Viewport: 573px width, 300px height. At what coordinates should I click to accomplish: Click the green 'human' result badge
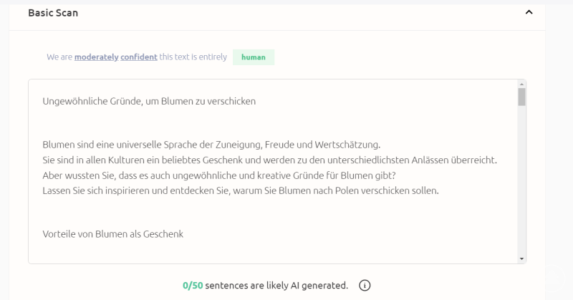[x=253, y=57]
